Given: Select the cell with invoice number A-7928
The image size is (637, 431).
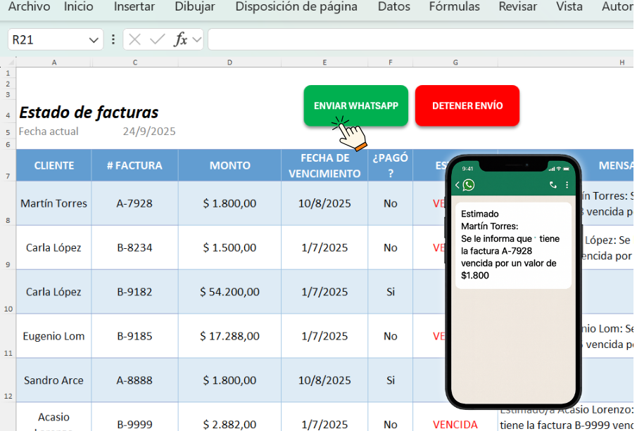Looking at the screenshot, I should click(134, 203).
